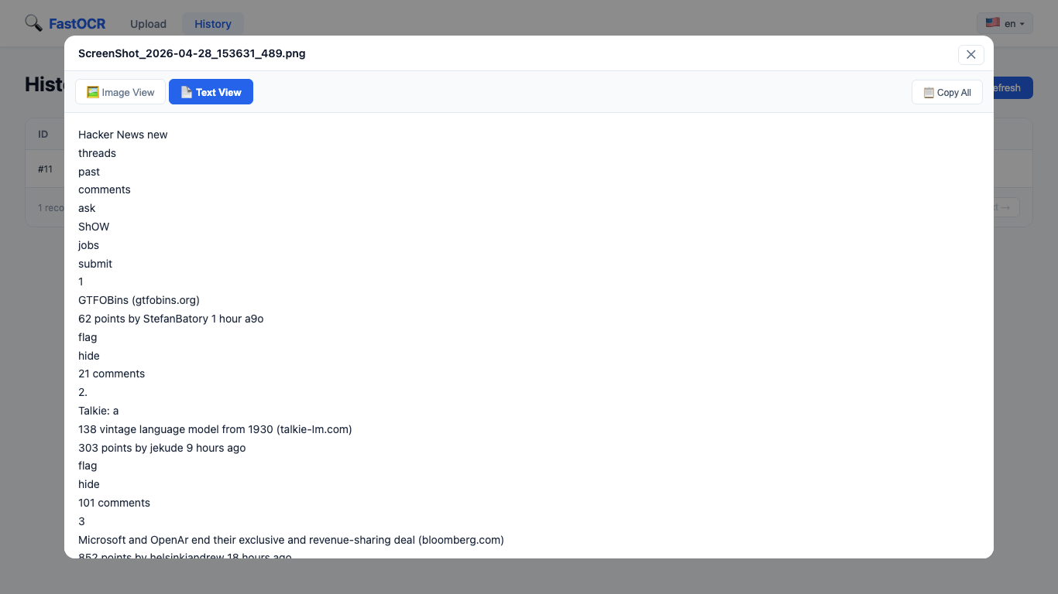
Task: Click the line "Hacker News new"
Action: point(123,135)
